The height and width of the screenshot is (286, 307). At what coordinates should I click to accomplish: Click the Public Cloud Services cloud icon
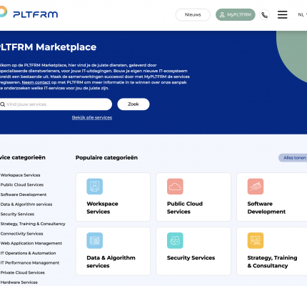click(x=175, y=187)
